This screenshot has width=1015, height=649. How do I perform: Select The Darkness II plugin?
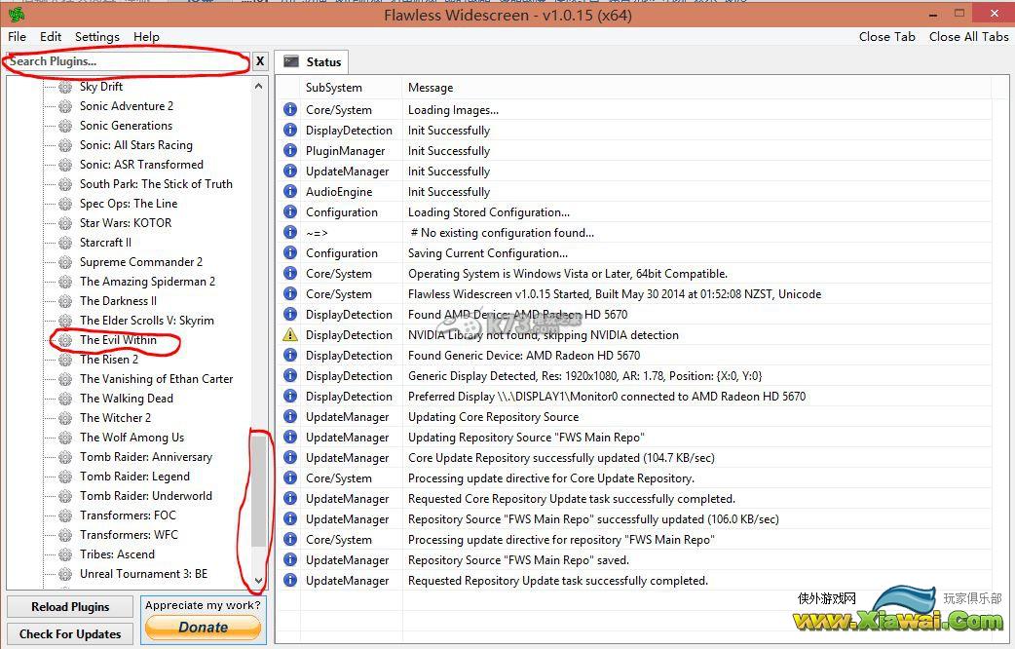tap(119, 300)
